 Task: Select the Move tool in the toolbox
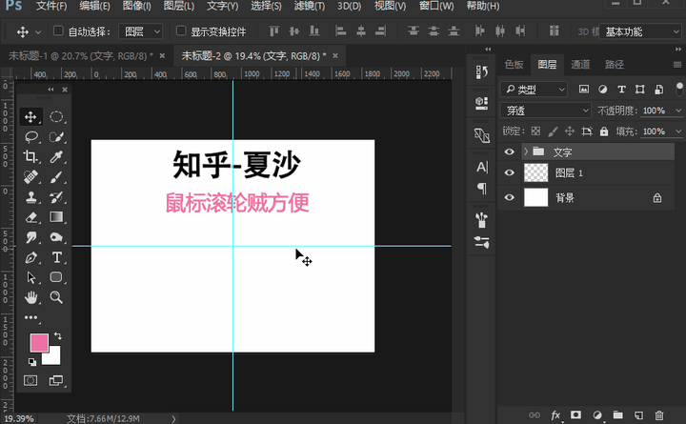pyautogui.click(x=30, y=117)
